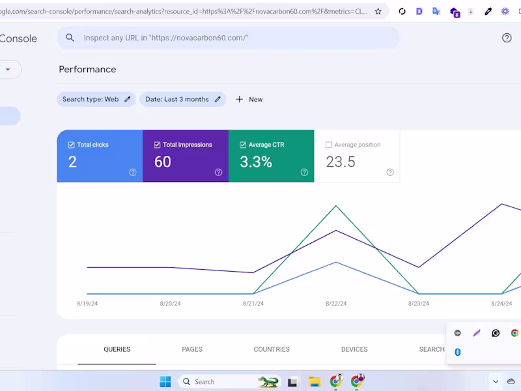This screenshot has width=521, height=391.
Task: Click the eyedropper color picker extension
Action: pos(488,11)
